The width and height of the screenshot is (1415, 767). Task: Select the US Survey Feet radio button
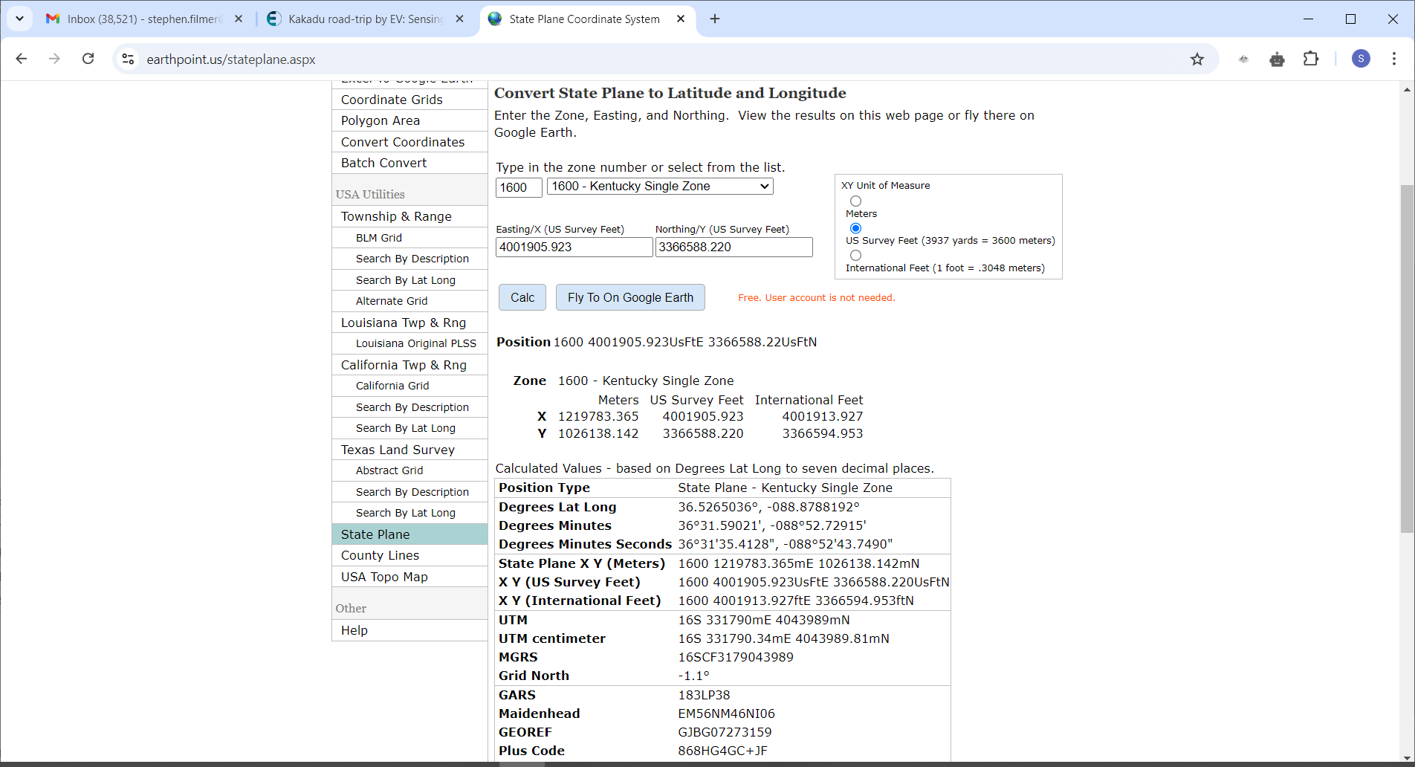click(x=855, y=228)
